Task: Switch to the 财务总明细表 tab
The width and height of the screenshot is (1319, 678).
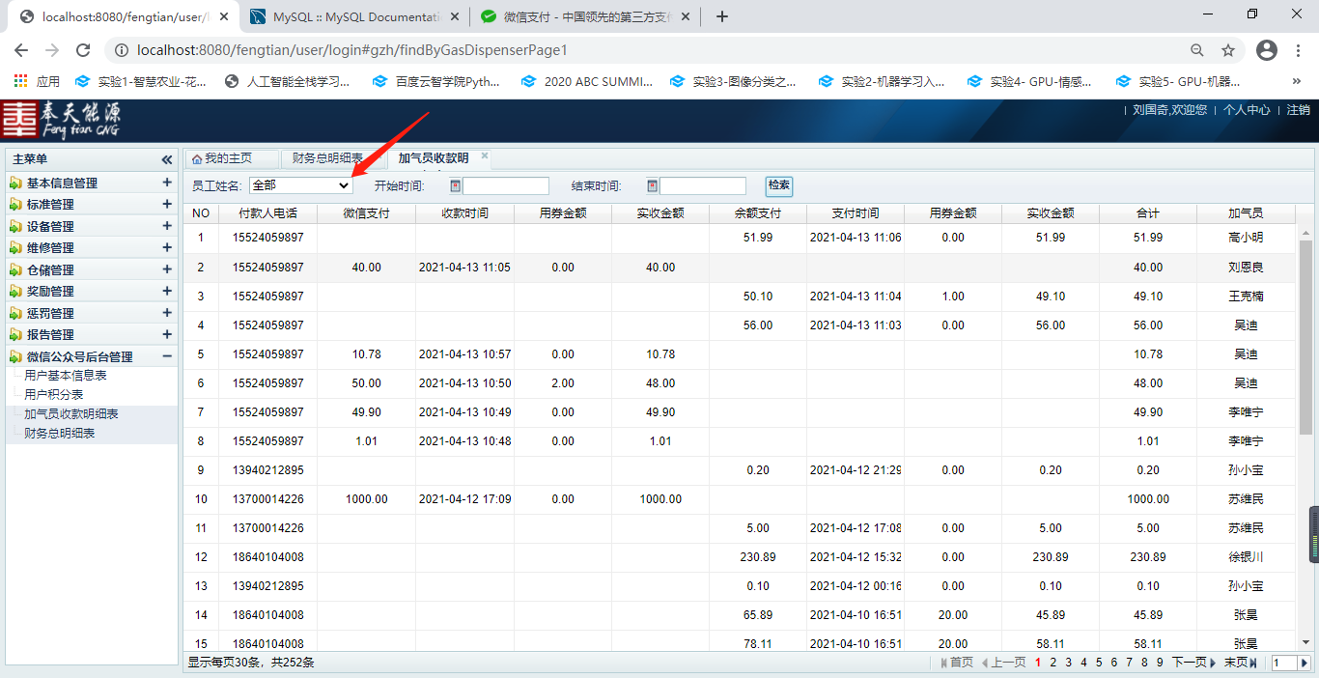Action: coord(327,158)
